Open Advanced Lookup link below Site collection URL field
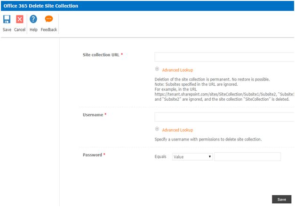Screen dimensions: 295x207 [177, 70]
